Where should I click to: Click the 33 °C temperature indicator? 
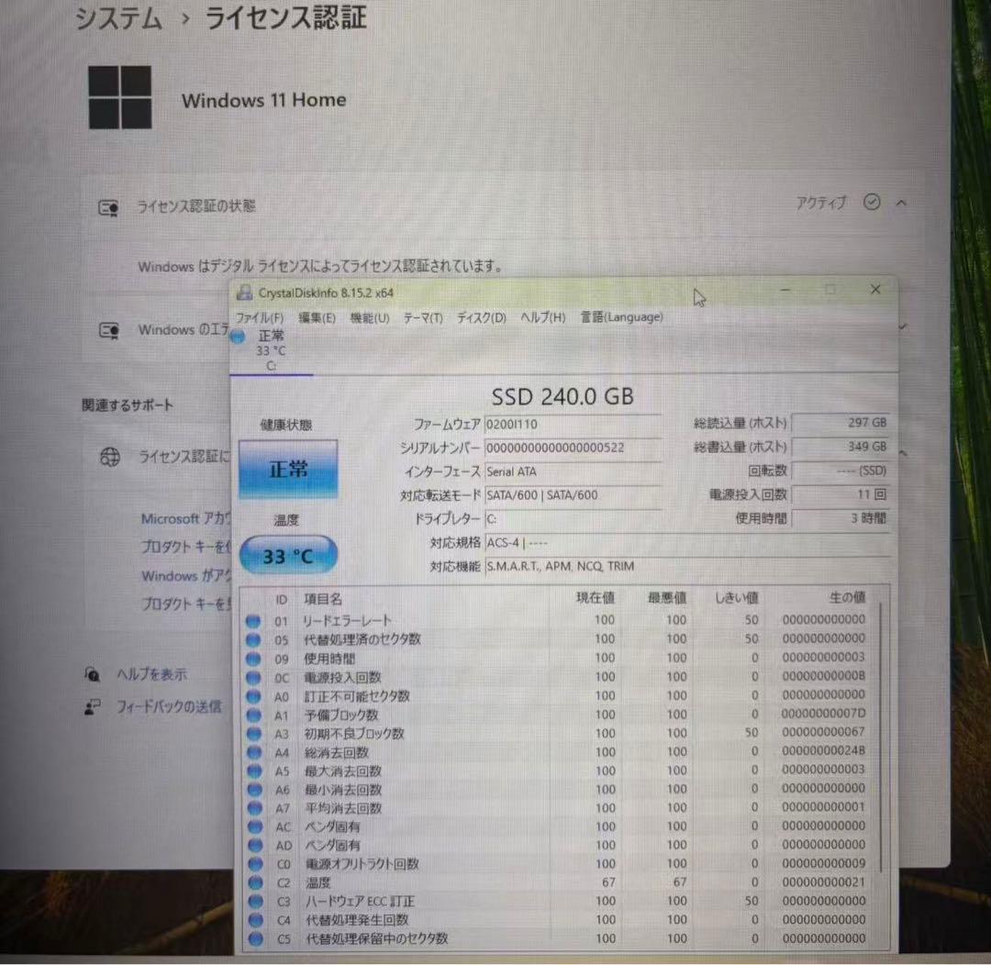[287, 554]
